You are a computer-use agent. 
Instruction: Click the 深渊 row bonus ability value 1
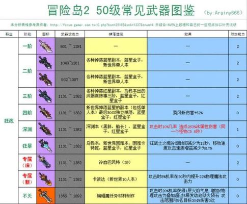click(238, 130)
